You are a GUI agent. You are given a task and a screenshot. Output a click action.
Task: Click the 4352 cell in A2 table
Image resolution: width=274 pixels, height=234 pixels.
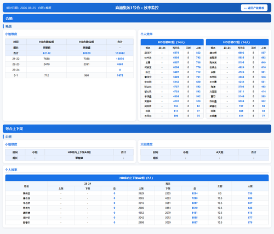click(x=141, y=213)
